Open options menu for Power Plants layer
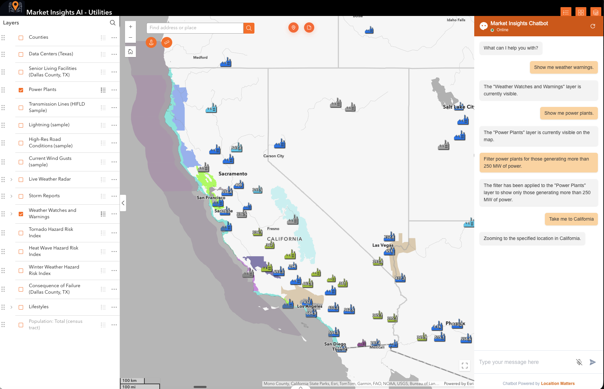The image size is (604, 389). [x=114, y=90]
